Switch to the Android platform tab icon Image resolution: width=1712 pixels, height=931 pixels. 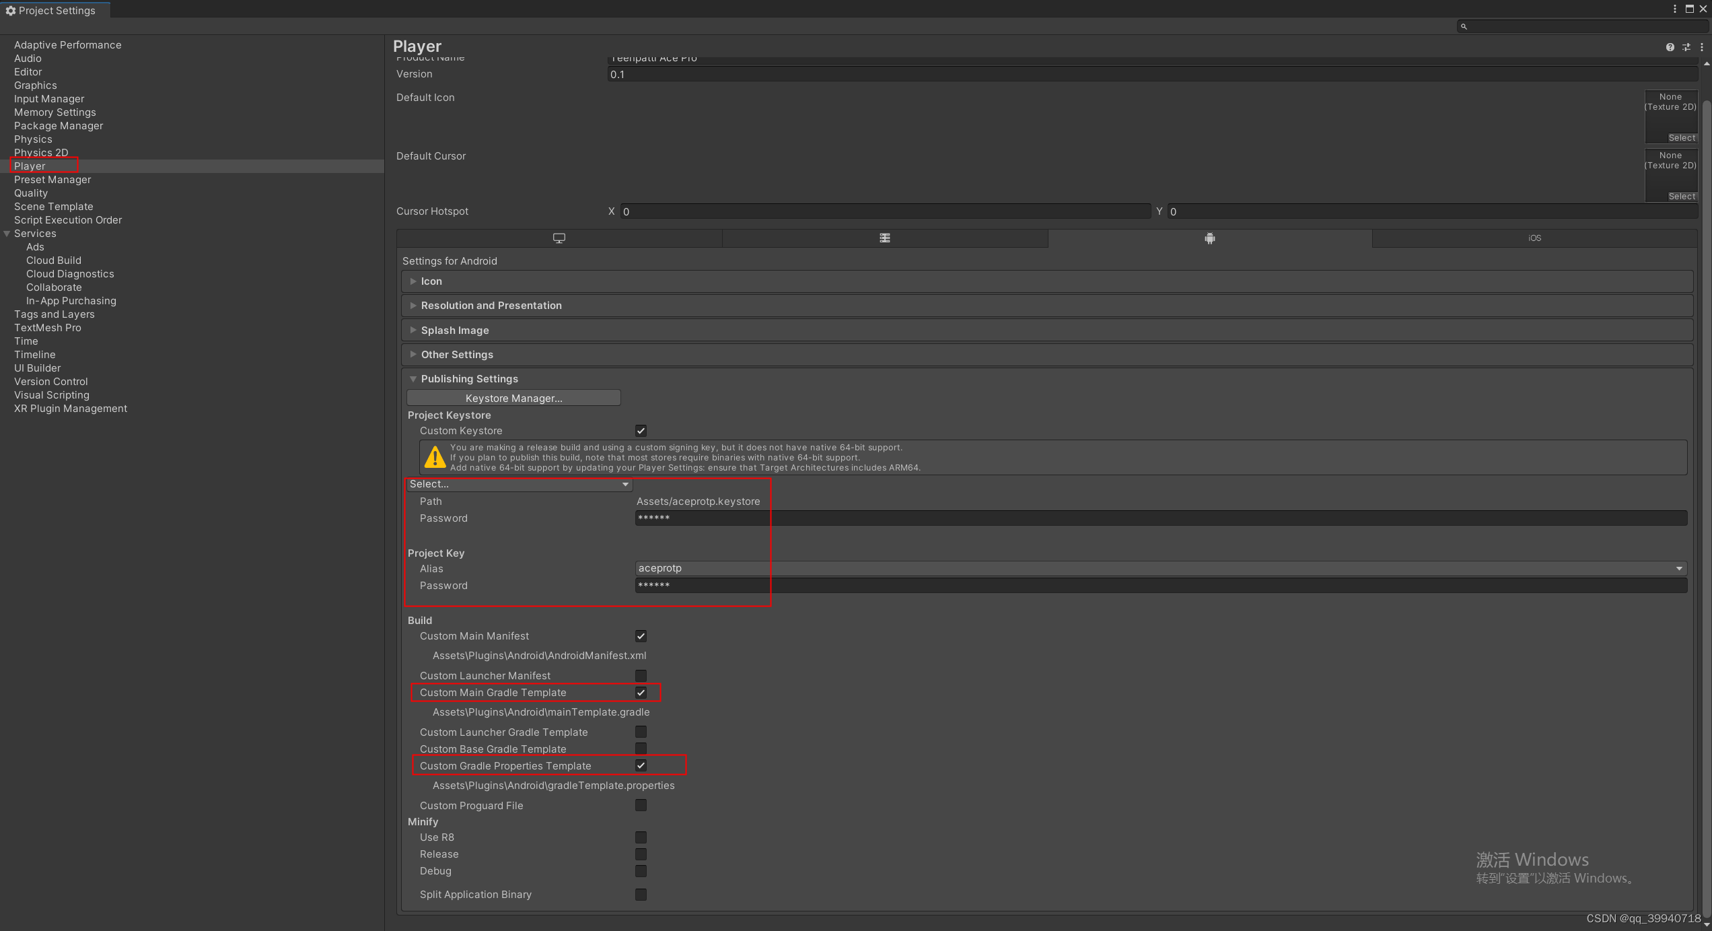click(x=1209, y=238)
